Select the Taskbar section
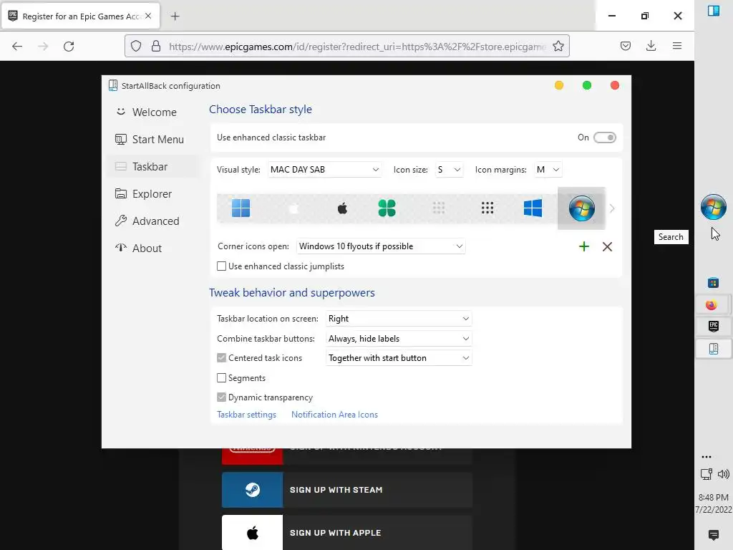The width and height of the screenshot is (733, 550). [152, 166]
